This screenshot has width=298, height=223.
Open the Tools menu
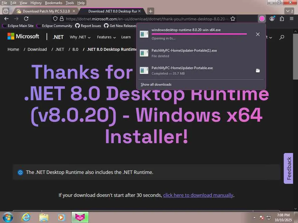70,3
